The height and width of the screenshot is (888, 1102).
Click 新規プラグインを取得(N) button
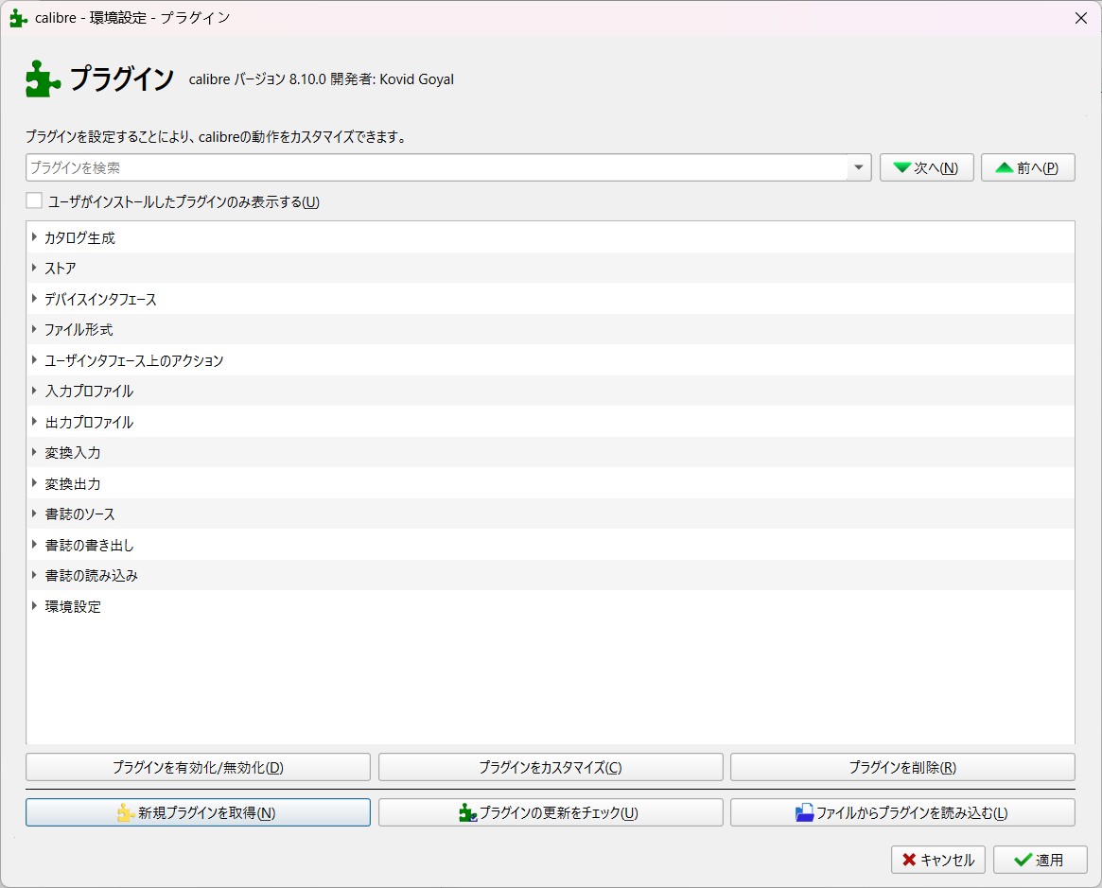pyautogui.click(x=199, y=813)
